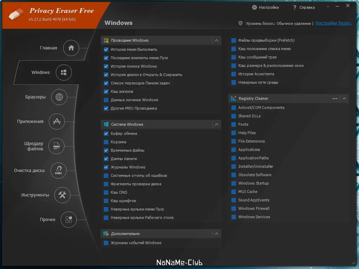Collapse the Проводник Windows section
Image resolution: width=359 pixels, height=269 pixels.
click(x=217, y=41)
